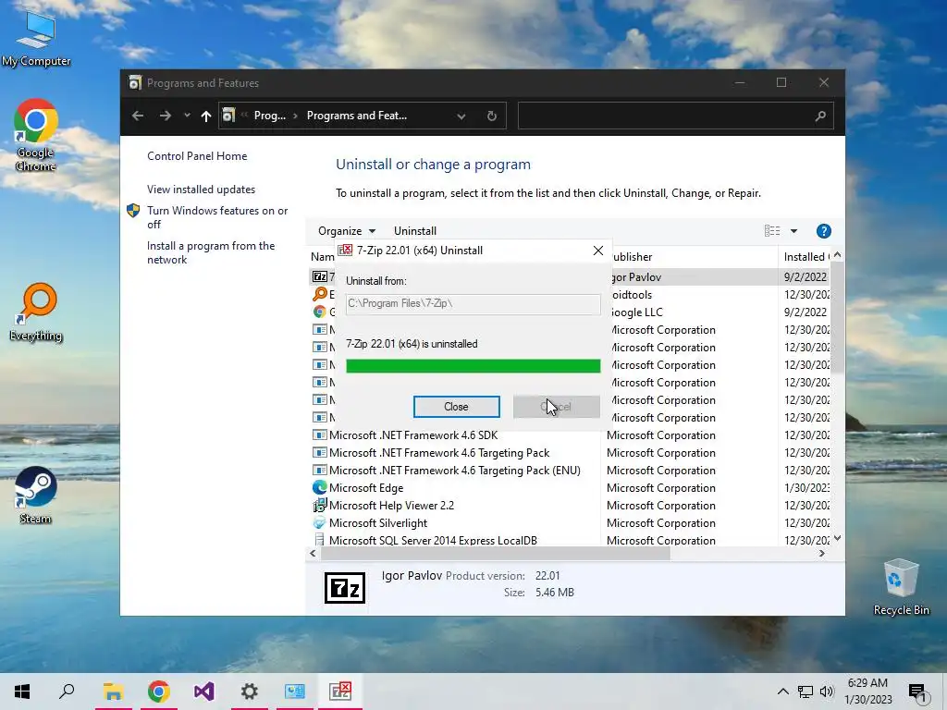
Task: Expand the view options dropdown arrow
Action: tap(793, 231)
